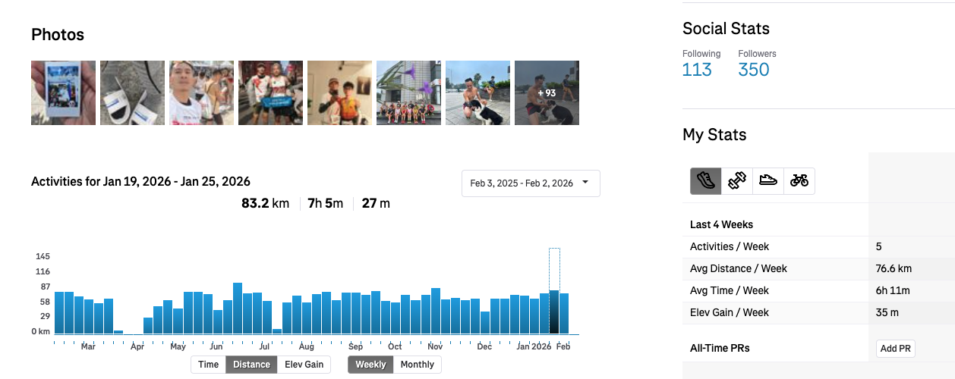Select the walking shoe stats icon

(768, 181)
